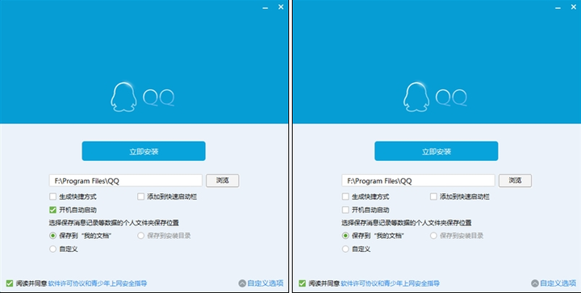
Task: Open 软件许可协议 link in left window
Action: pos(66,283)
